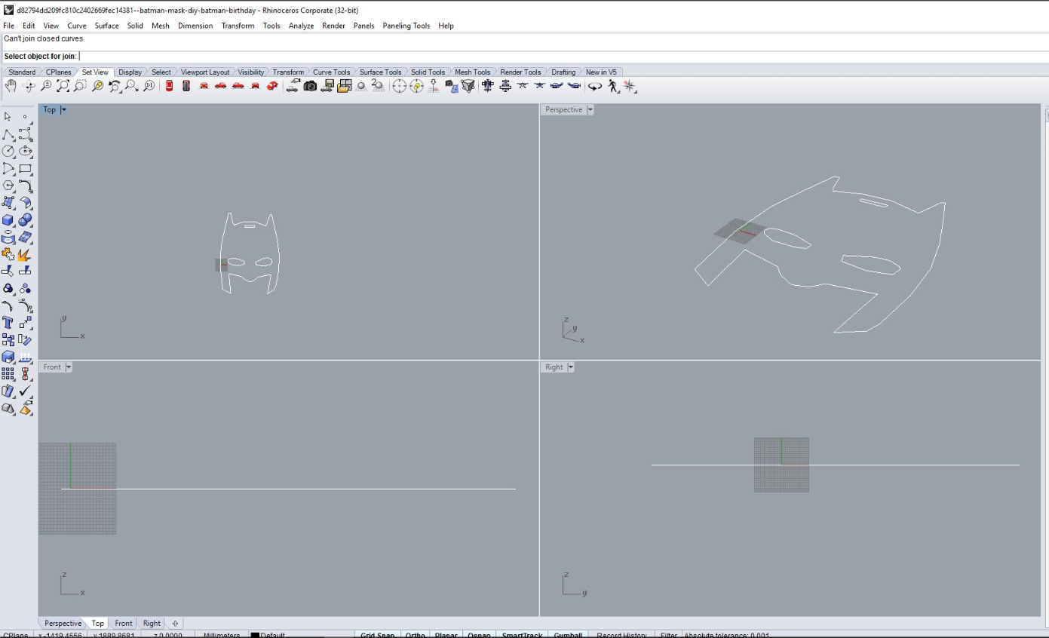
Task: Select the Rectangle tool in sidebar
Action: 26,168
